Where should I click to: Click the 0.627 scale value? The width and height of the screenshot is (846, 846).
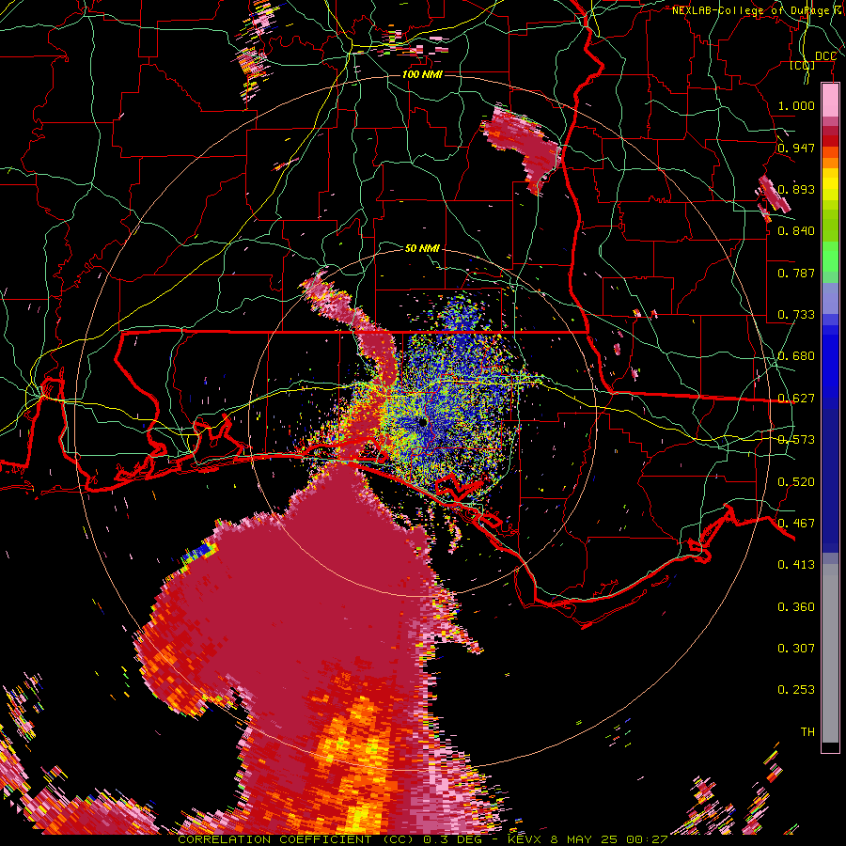click(796, 399)
